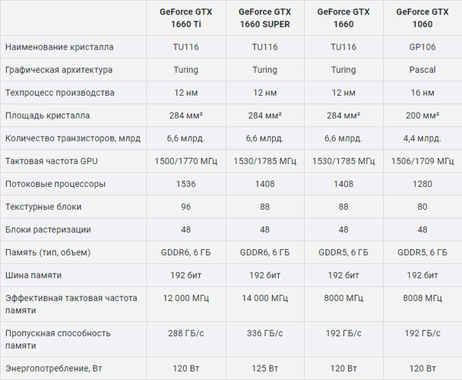The image size is (462, 380).
Task: Select the 200 мм² crystal area cell
Action: pos(422,116)
